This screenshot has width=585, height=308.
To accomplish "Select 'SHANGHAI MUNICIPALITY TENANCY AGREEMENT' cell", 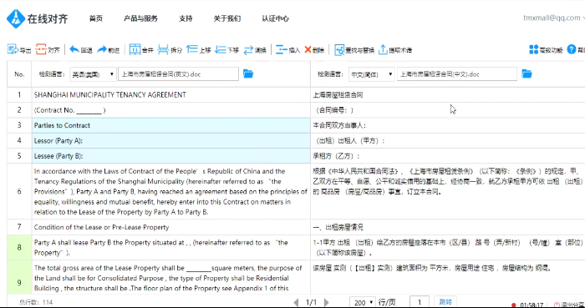I will click(170, 95).
